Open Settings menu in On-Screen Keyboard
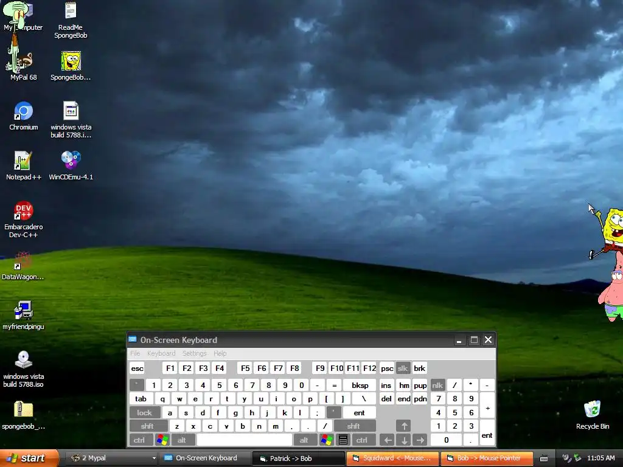This screenshot has height=467, width=623. tap(194, 353)
